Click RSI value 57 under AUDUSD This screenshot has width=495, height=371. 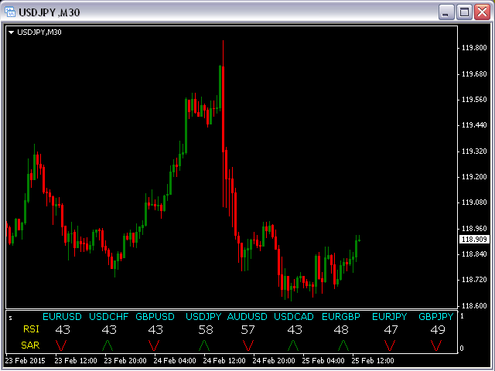point(247,330)
